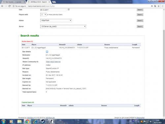This screenshot has width=165, height=124.
Task: Click the Search button beside Server
Action: [x=140, y=26]
